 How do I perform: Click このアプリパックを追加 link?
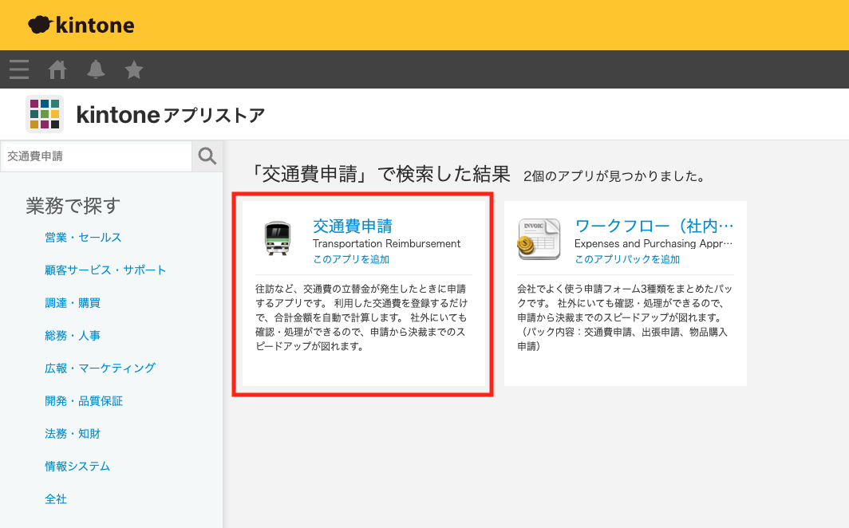(x=627, y=259)
